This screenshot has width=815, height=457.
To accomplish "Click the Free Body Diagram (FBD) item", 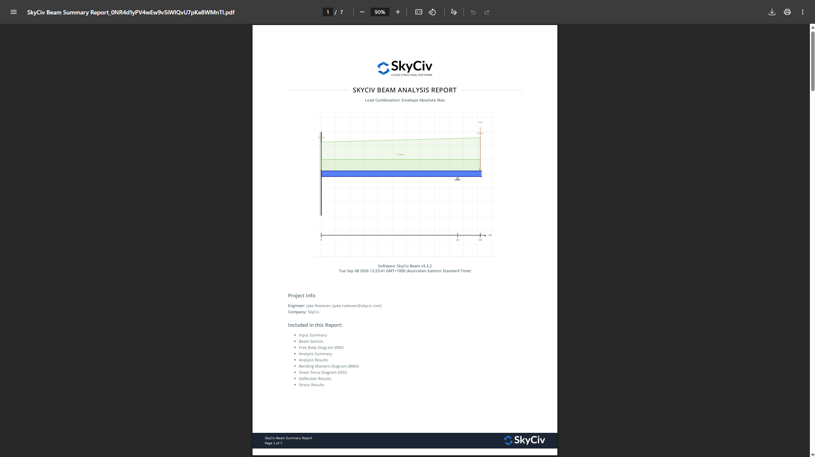I will pos(321,348).
